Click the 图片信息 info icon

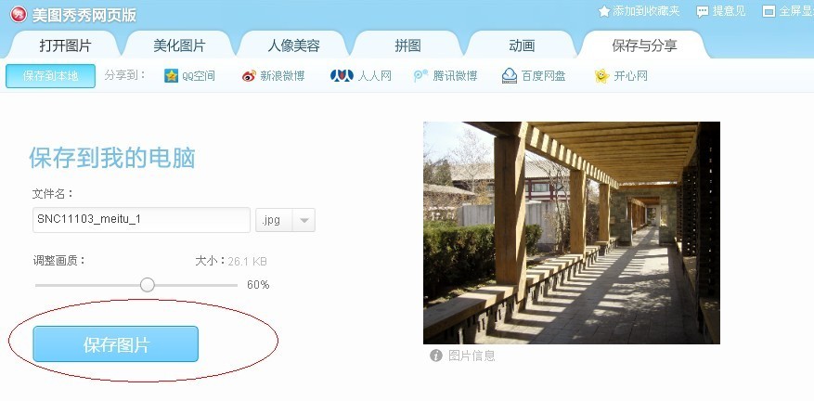436,356
